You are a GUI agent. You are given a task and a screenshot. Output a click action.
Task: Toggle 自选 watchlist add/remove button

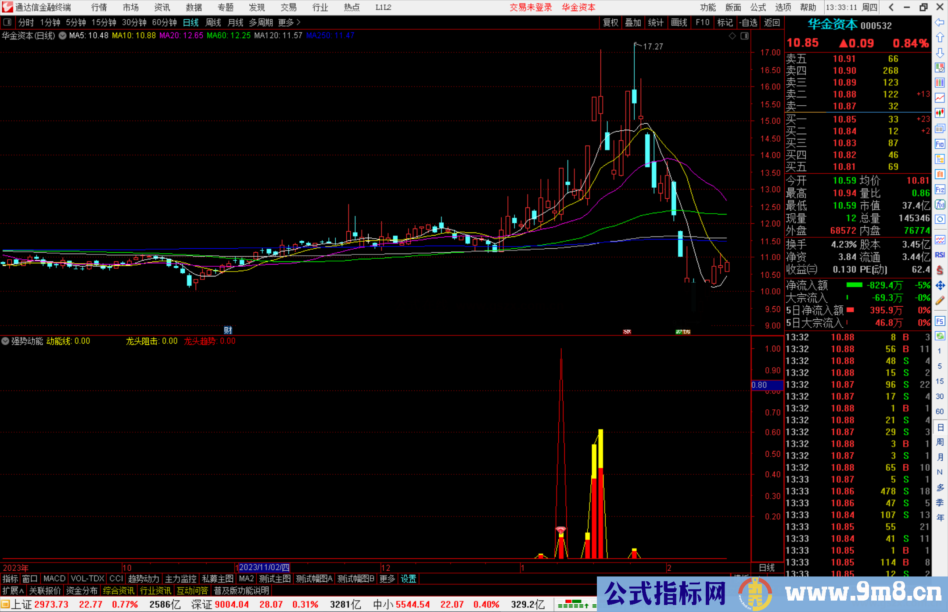(x=748, y=22)
